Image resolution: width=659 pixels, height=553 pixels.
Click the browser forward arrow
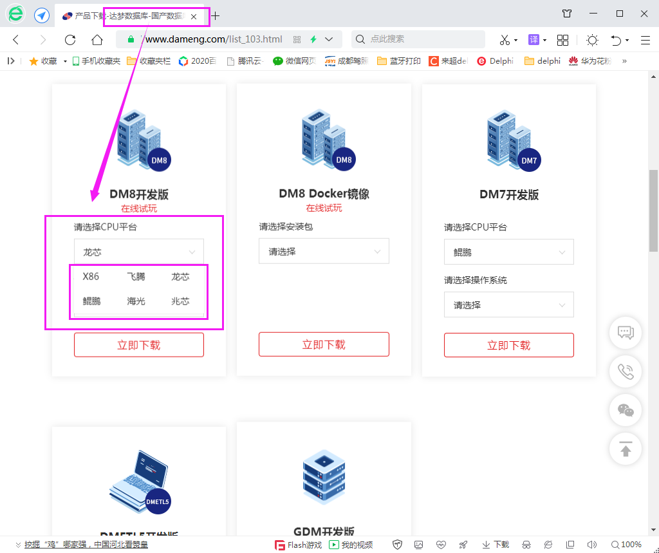coord(42,39)
